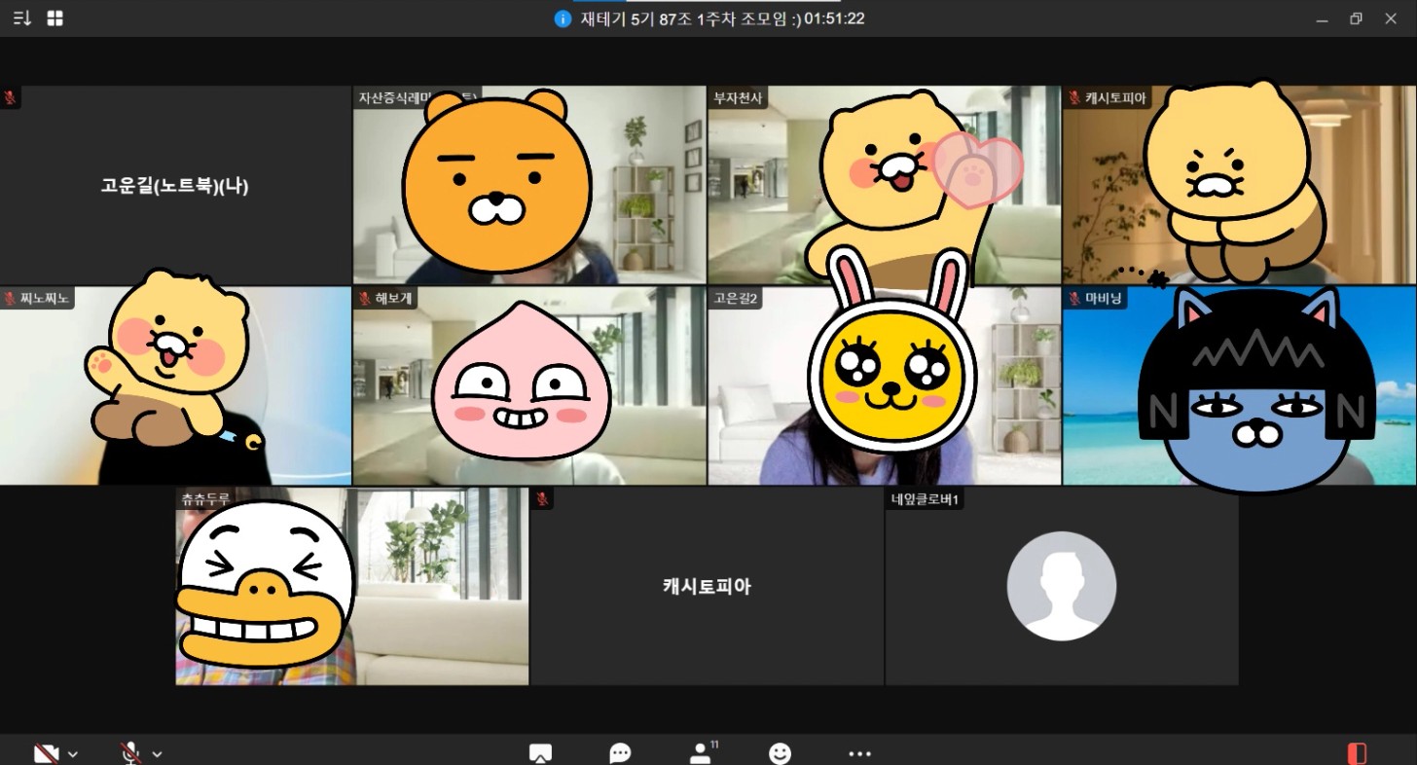Image resolution: width=1417 pixels, height=765 pixels.
Task: Minimize the meeting window
Action: [1321, 18]
